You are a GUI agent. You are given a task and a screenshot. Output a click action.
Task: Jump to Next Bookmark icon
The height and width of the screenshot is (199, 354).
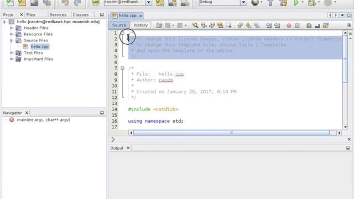point(248,25)
